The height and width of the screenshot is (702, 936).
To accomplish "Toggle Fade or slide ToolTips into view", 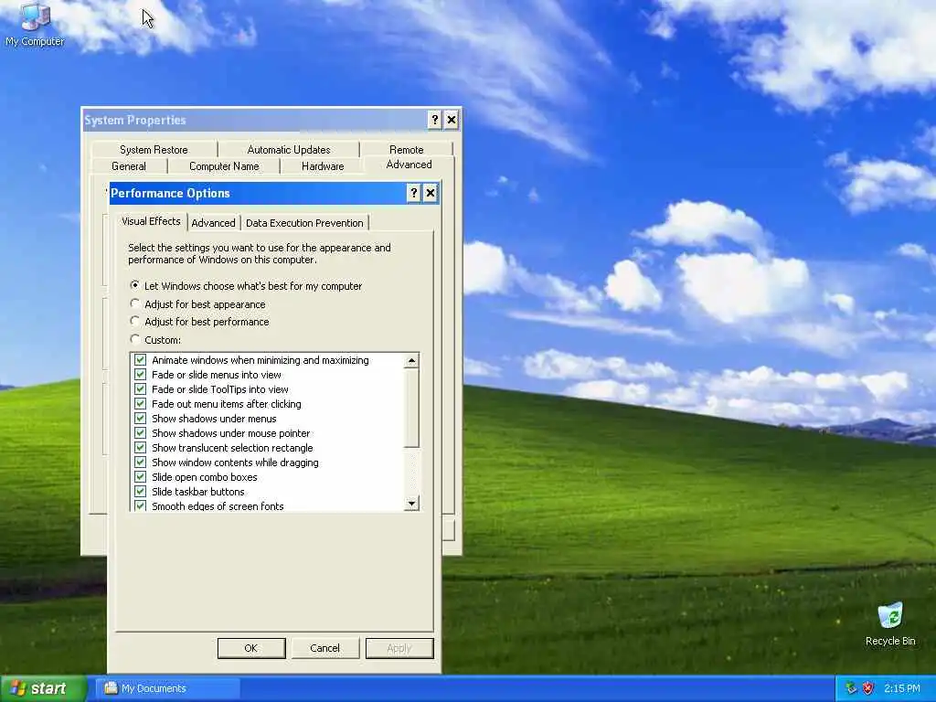I will pos(140,389).
